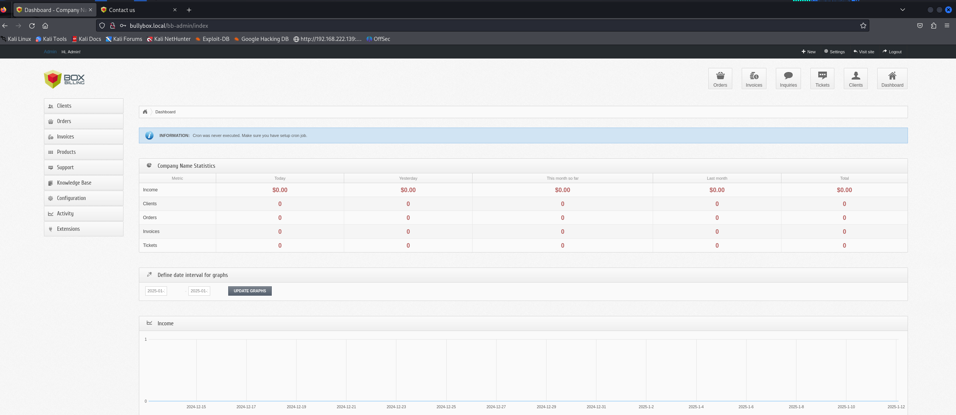Open Extensions in the sidebar menu
This screenshot has height=415, width=956.
pyautogui.click(x=84, y=229)
